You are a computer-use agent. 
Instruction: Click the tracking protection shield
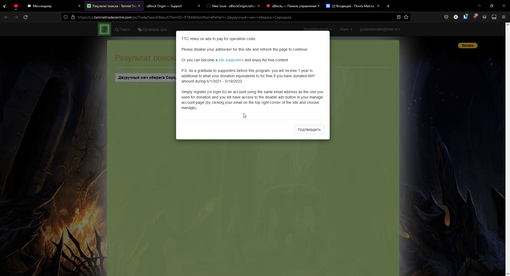(x=65, y=17)
